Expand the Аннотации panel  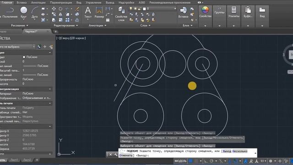click(98, 26)
